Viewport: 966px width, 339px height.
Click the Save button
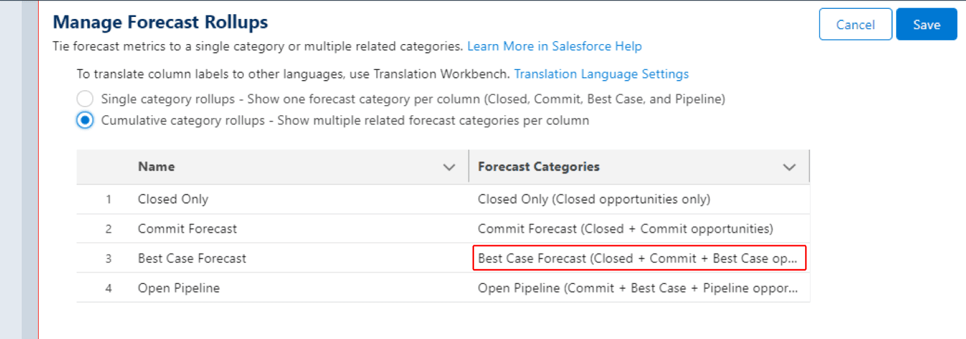tap(926, 24)
